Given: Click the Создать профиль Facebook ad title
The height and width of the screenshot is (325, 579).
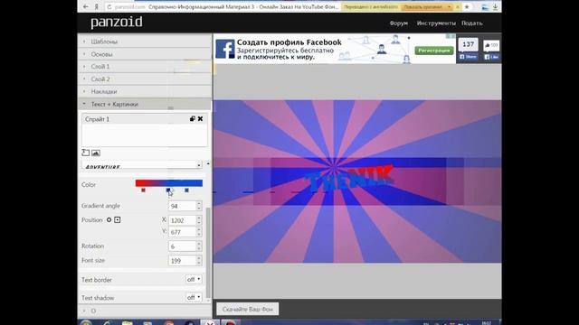Looking at the screenshot, I should coord(289,42).
